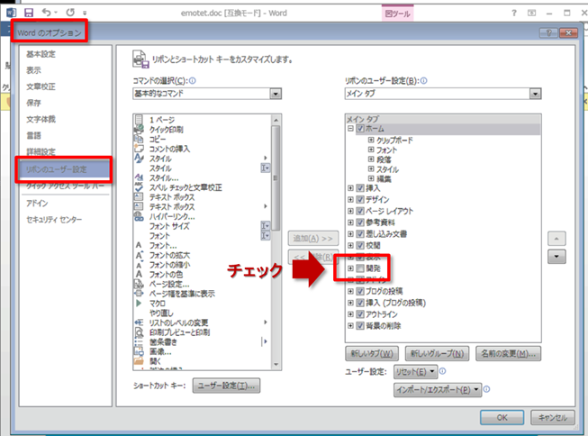Expand the 挿入 tab tree node
588x436 pixels.
pos(350,187)
